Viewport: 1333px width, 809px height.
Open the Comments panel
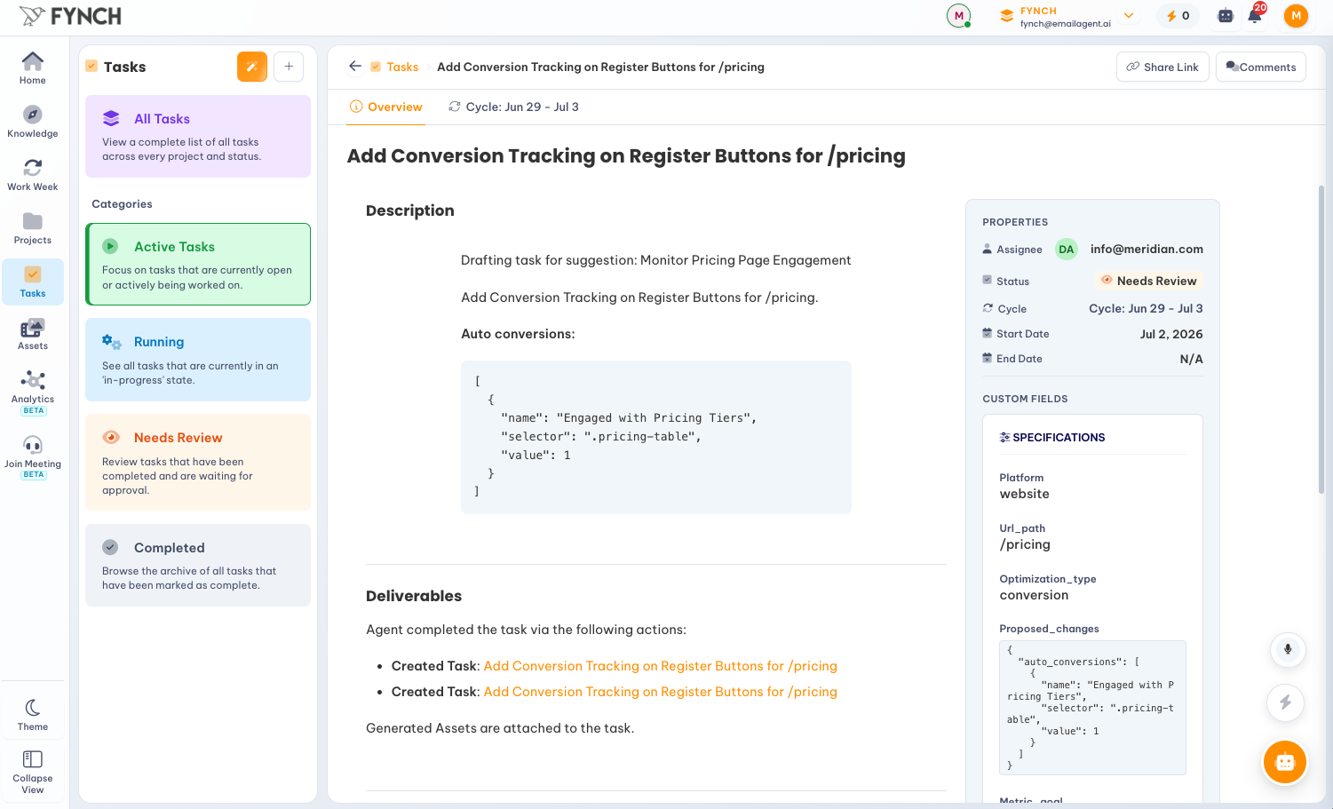click(x=1260, y=67)
